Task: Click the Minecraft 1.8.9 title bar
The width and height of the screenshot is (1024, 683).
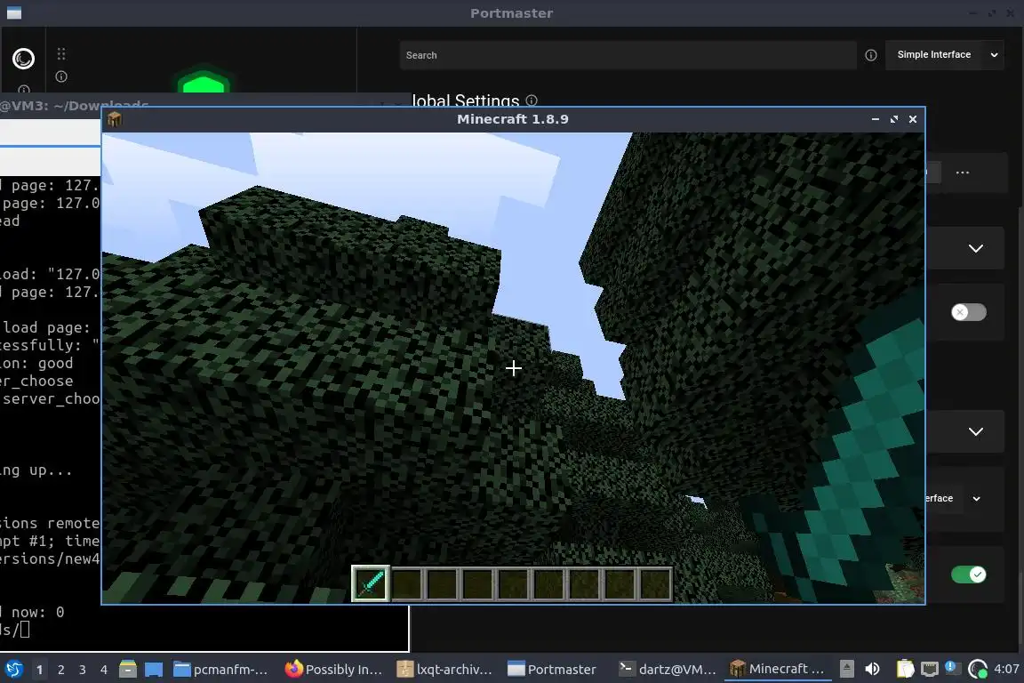Action: tap(513, 119)
